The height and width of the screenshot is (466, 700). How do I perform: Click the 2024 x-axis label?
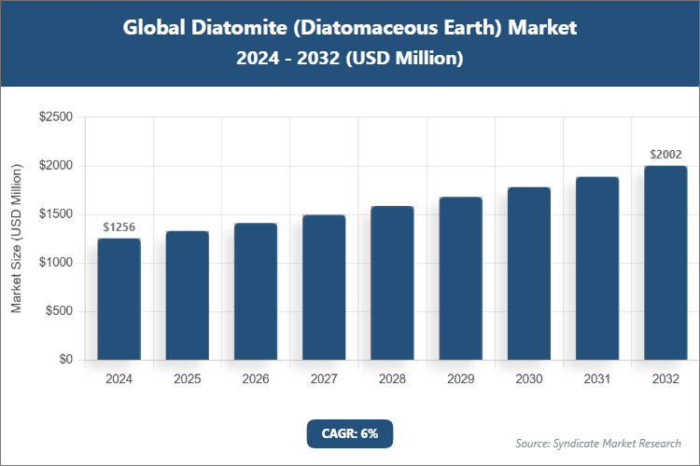pyautogui.click(x=119, y=379)
